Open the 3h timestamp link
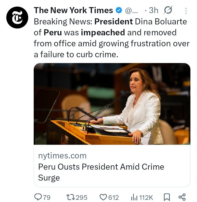Image resolution: width=197 pixels, height=202 pixels. click(153, 11)
